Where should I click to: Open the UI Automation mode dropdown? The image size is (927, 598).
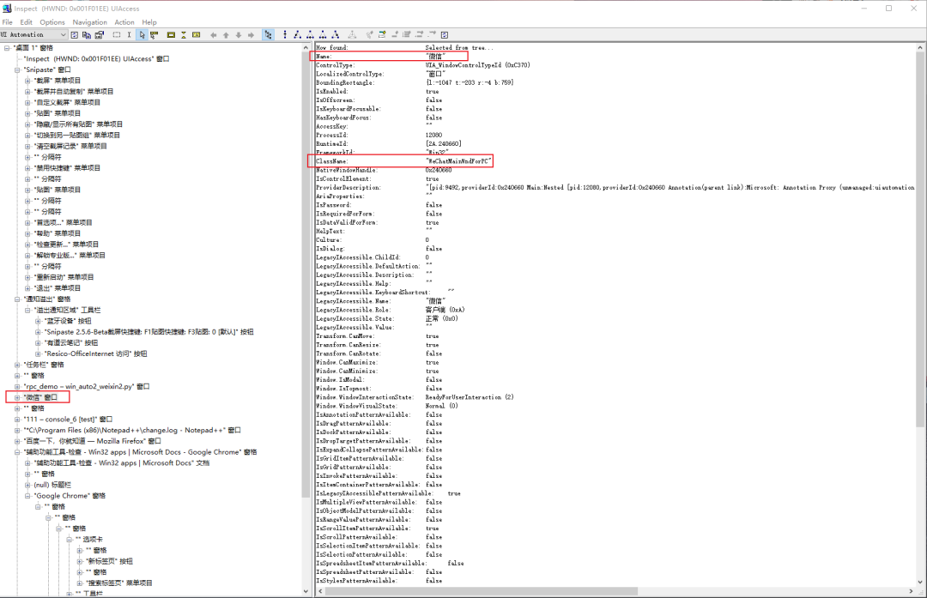click(63, 34)
